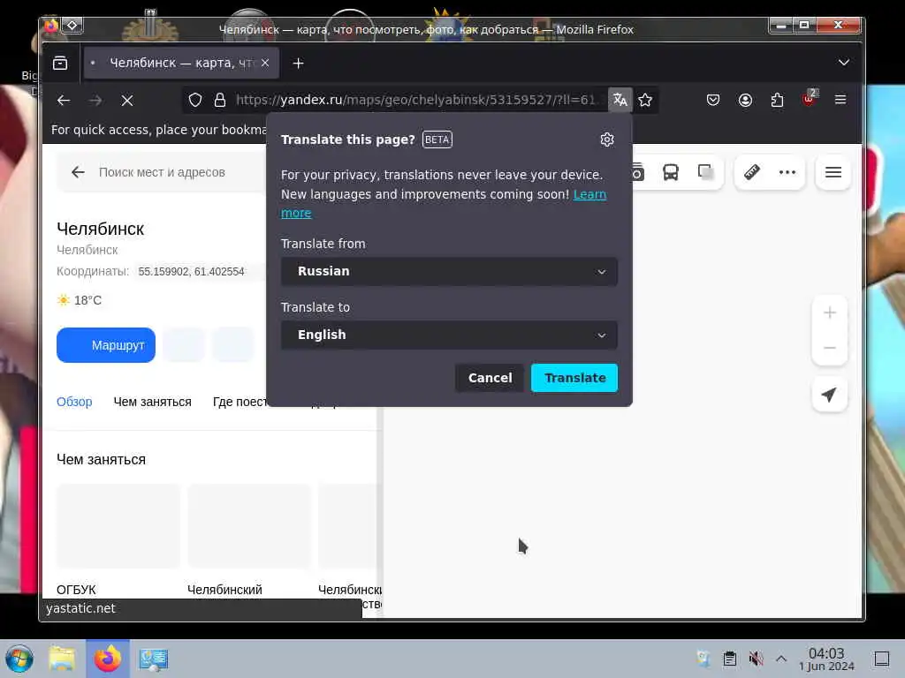Open Translate from Russian dropdown
Screen dimensions: 905x678
coord(449,272)
